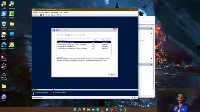Click the Revert toolbar icon
The image size is (200, 112).
click(x=55, y=15)
